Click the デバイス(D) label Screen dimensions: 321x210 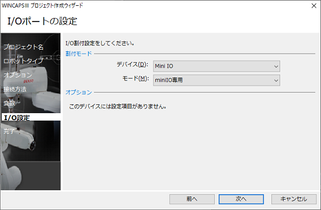pos(132,65)
